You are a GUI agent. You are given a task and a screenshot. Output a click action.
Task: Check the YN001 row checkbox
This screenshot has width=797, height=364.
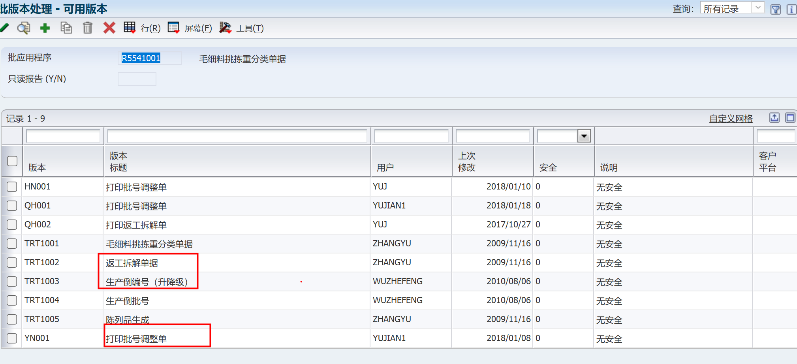(12, 338)
